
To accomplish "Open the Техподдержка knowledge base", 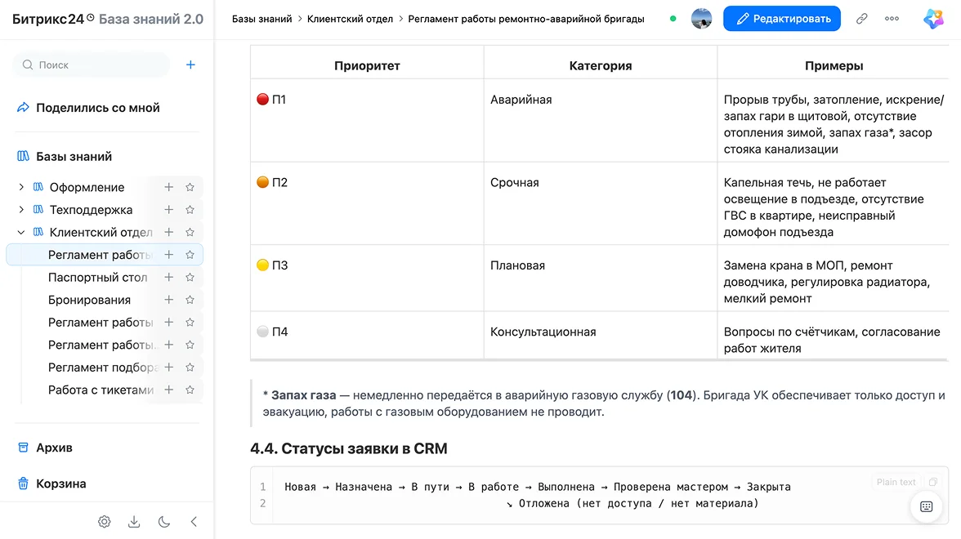I will coord(91,209).
